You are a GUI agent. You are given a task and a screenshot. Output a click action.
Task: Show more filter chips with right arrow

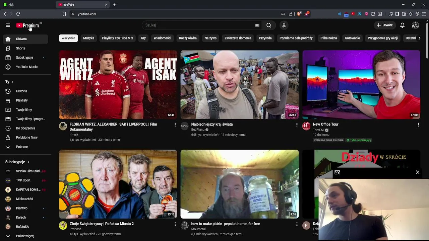[419, 38]
